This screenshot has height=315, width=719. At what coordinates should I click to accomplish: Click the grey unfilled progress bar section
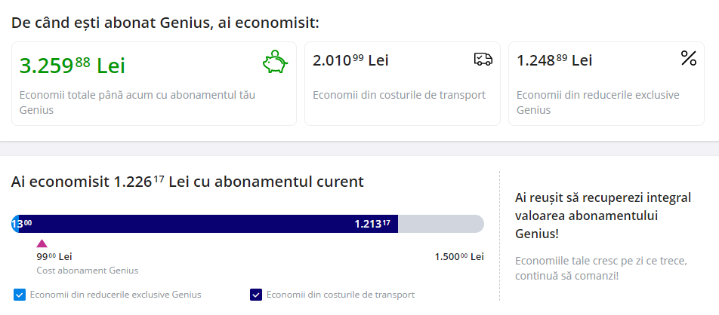[x=440, y=224]
